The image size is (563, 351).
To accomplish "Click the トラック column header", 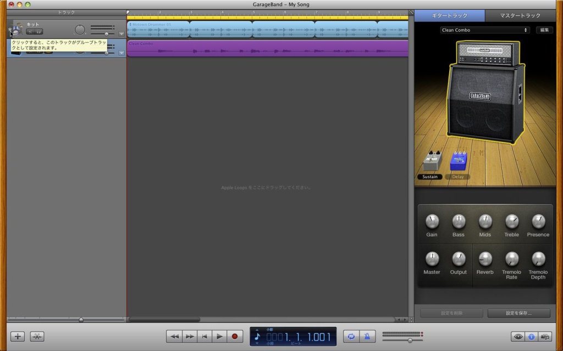I will click(67, 13).
